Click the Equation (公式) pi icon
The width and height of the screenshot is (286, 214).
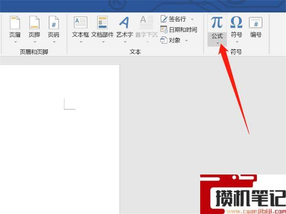(x=217, y=22)
